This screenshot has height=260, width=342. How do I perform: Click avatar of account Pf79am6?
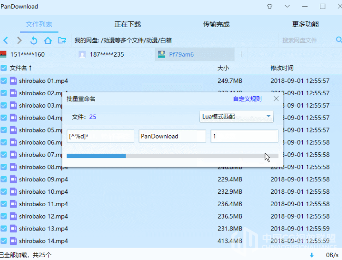pyautogui.click(x=162, y=54)
